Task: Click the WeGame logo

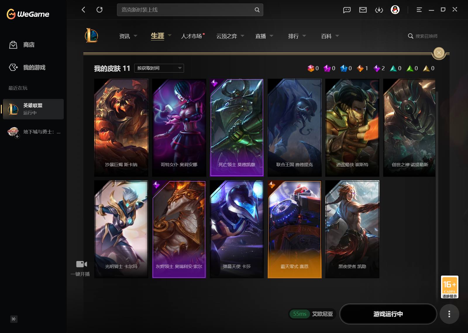Action: click(28, 14)
